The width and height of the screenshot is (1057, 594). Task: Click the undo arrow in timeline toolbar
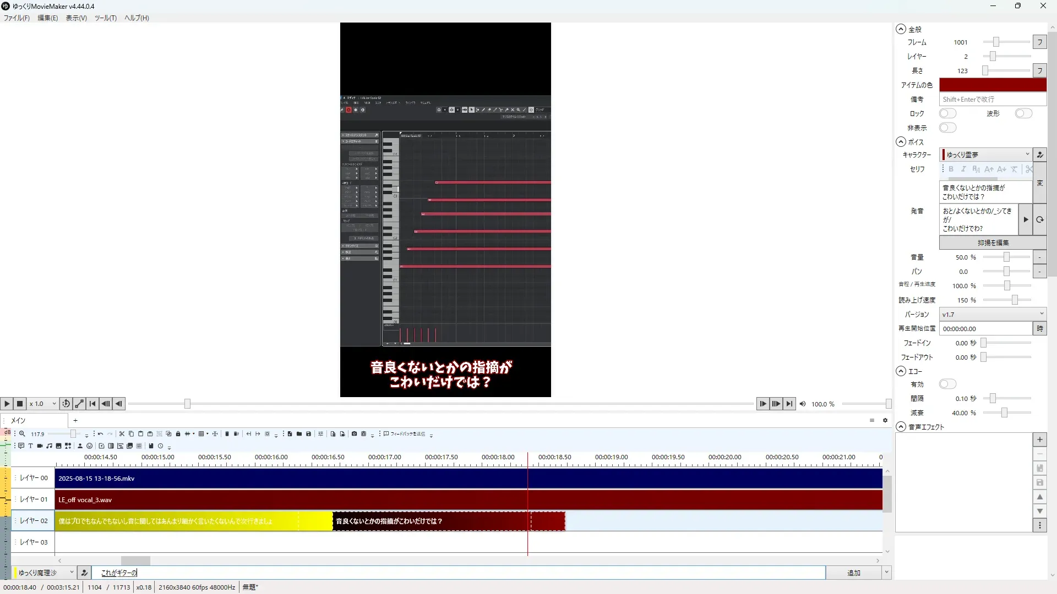[100, 434]
